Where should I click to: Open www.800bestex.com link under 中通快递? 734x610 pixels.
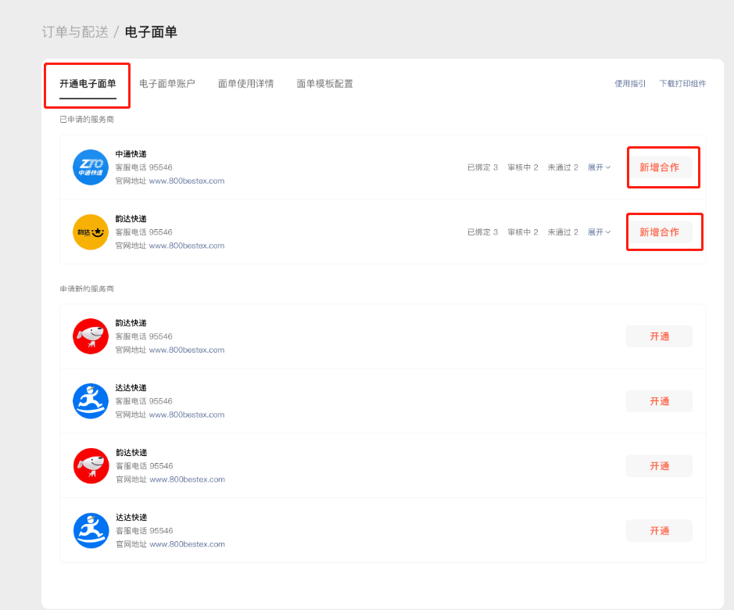pos(187,181)
